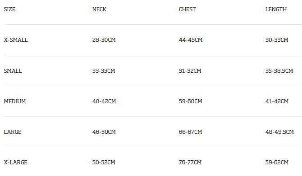
Task: Select the SMALL size row label
Action: (13, 70)
